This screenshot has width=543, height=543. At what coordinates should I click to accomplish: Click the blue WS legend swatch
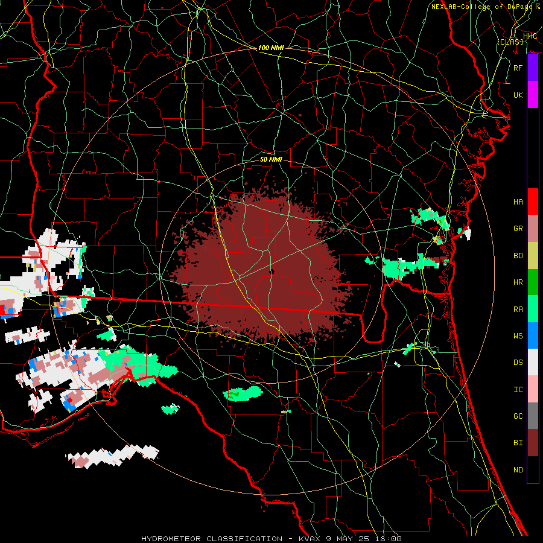tap(533, 335)
